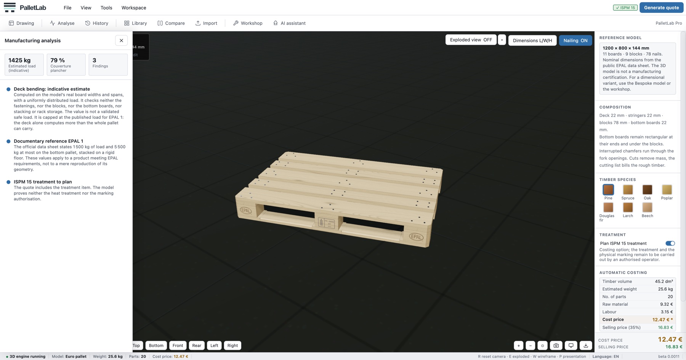The height and width of the screenshot is (360, 686).
Task: Close the Manufacturing analysis panel
Action: [121, 40]
